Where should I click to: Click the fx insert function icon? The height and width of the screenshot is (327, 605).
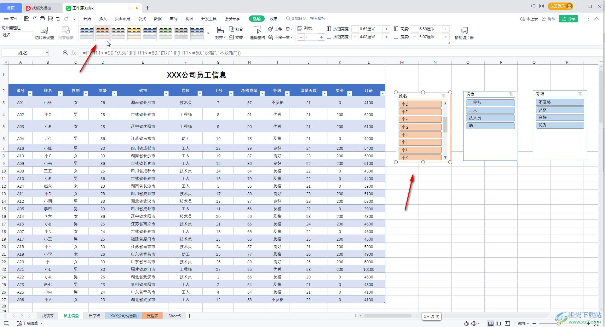(73, 53)
